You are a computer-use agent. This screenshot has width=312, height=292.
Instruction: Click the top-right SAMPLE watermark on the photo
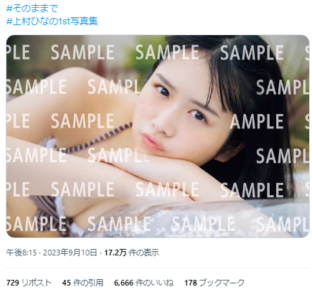coord(252,52)
